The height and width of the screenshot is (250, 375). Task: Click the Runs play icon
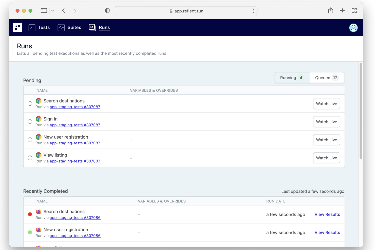[x=92, y=27]
